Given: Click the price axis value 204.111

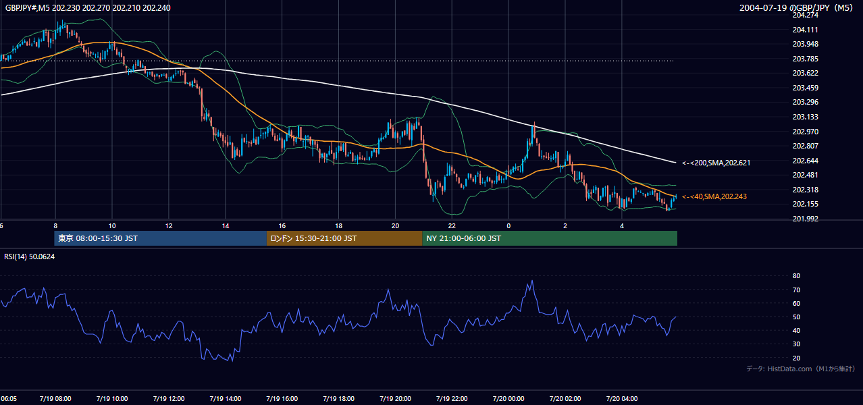Looking at the screenshot, I should 805,30.
